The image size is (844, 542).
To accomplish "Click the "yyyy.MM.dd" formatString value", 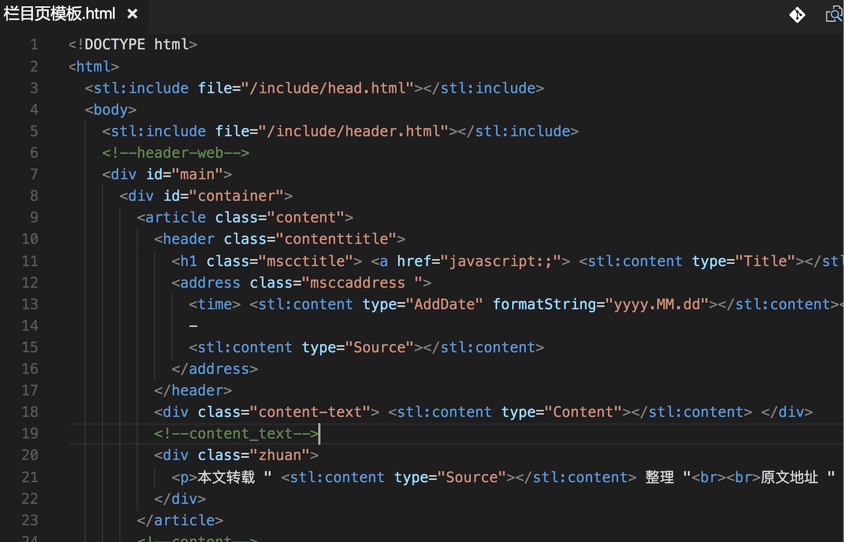I will (x=657, y=304).
